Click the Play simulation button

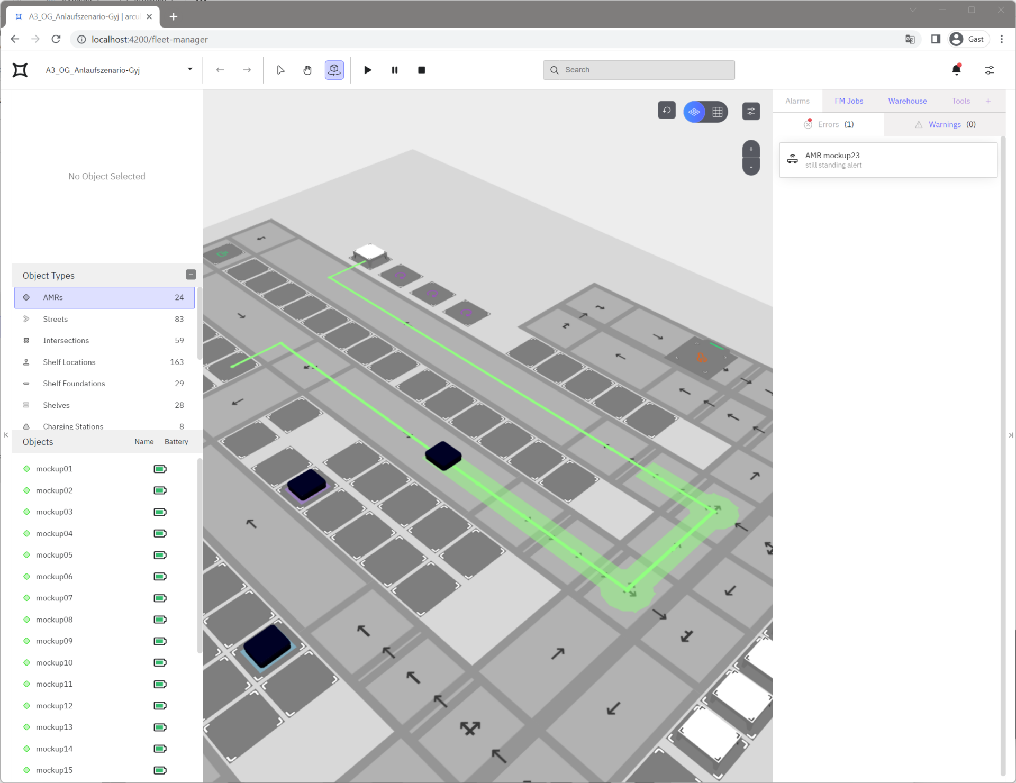tap(368, 70)
